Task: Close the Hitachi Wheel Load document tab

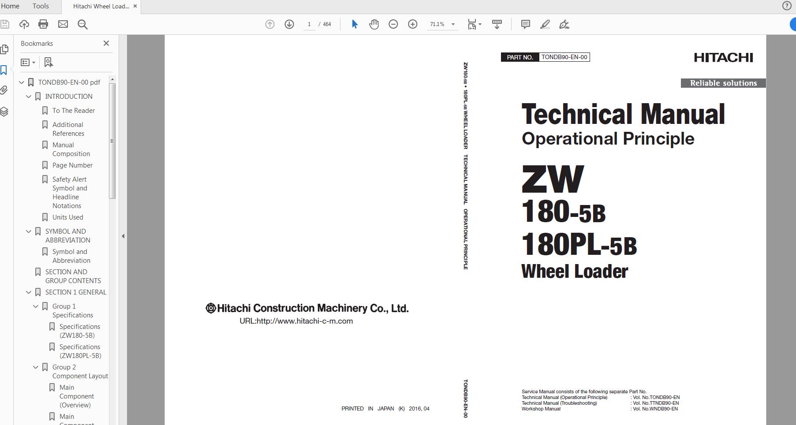Action: [135, 6]
